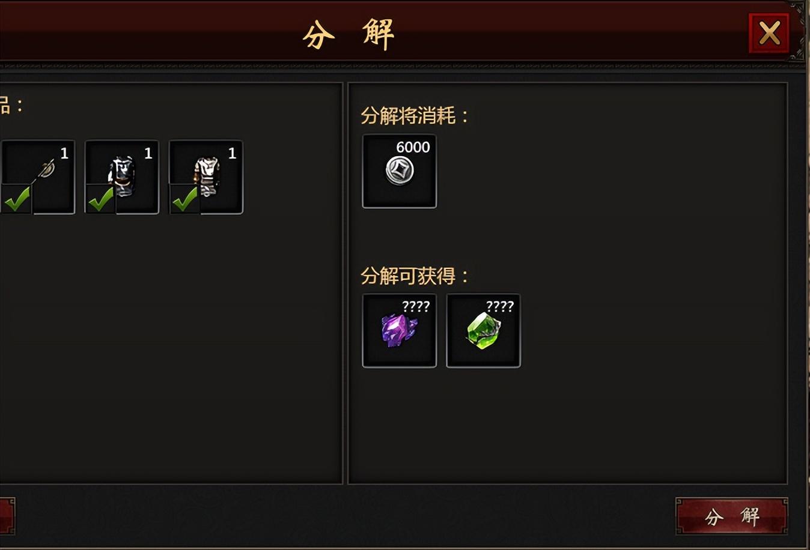Click the 6000 silver cost amount
Viewport: 810px width, 550px height.
[413, 147]
